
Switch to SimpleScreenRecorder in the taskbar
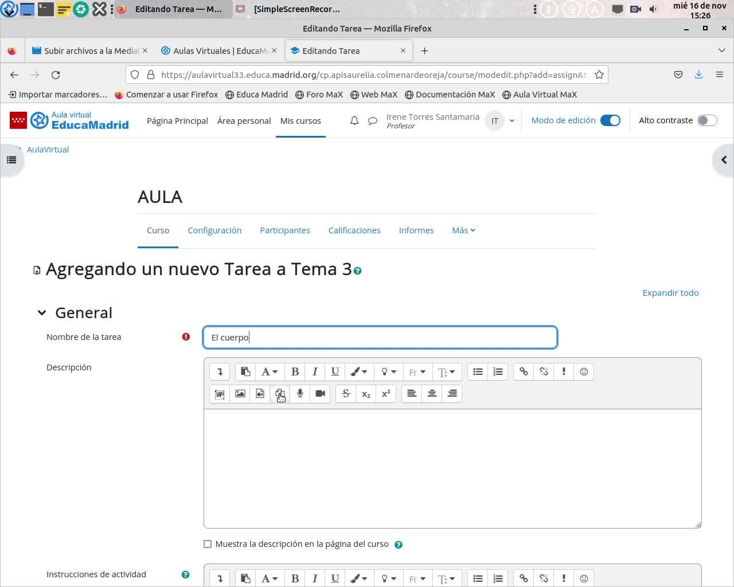(x=289, y=9)
